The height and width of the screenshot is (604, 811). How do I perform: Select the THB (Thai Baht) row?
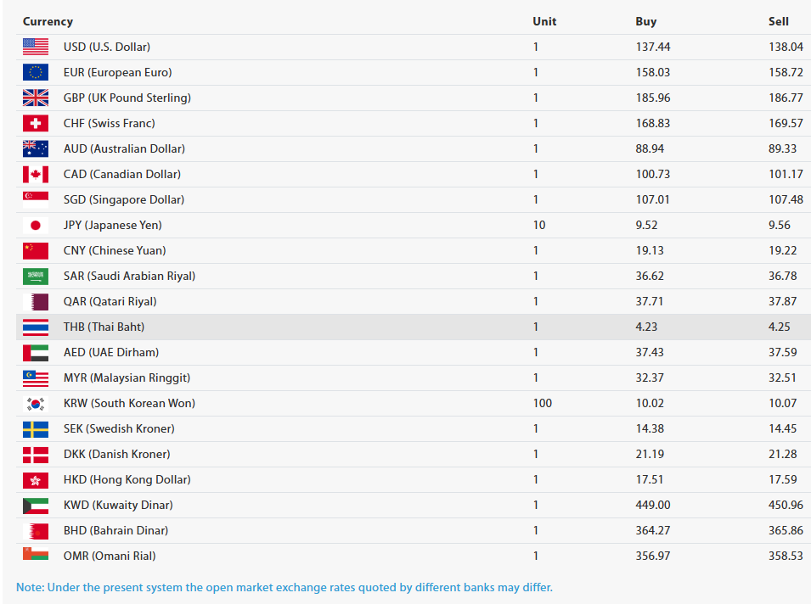click(414, 327)
